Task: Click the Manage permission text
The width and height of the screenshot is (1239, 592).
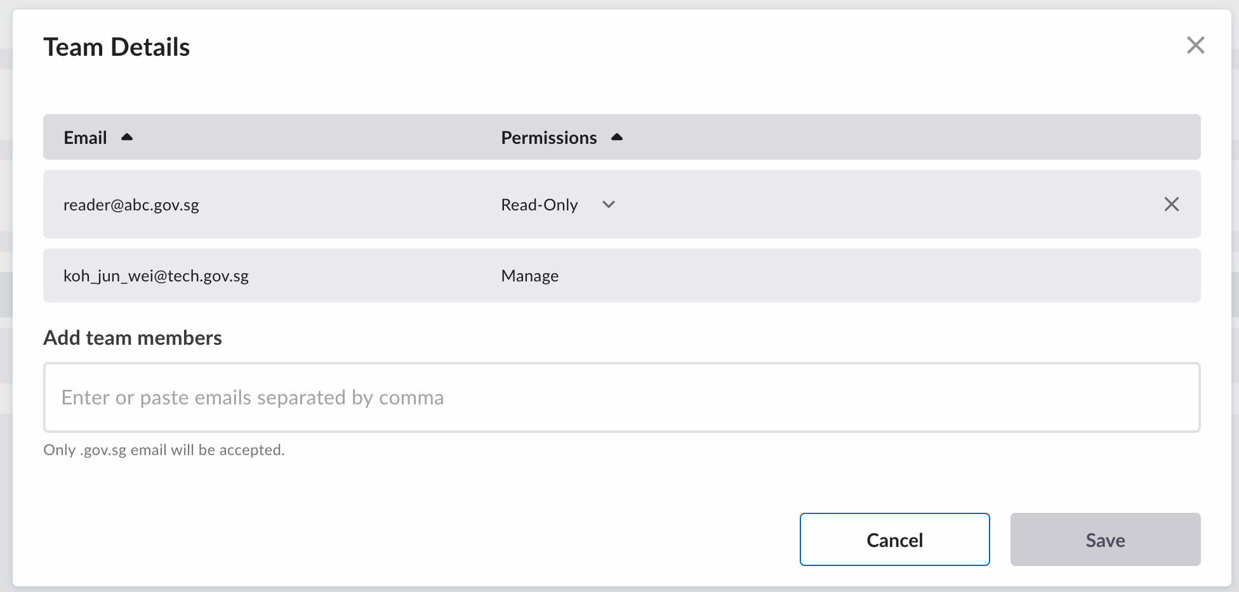Action: coord(529,276)
